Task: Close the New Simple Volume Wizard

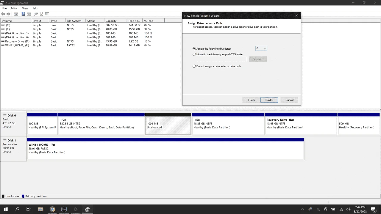Action: (x=297, y=15)
